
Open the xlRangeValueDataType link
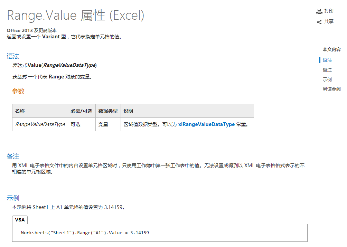click(x=206, y=124)
